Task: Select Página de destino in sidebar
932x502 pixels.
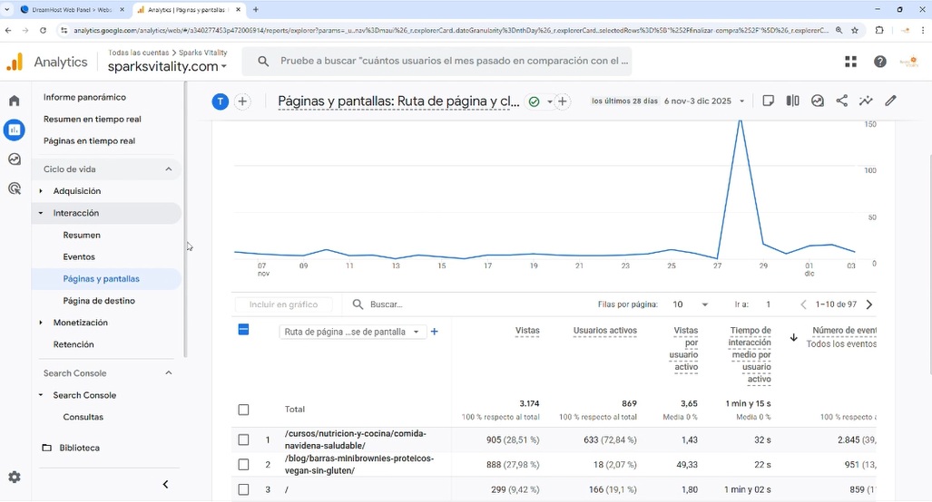Action: [x=99, y=301]
